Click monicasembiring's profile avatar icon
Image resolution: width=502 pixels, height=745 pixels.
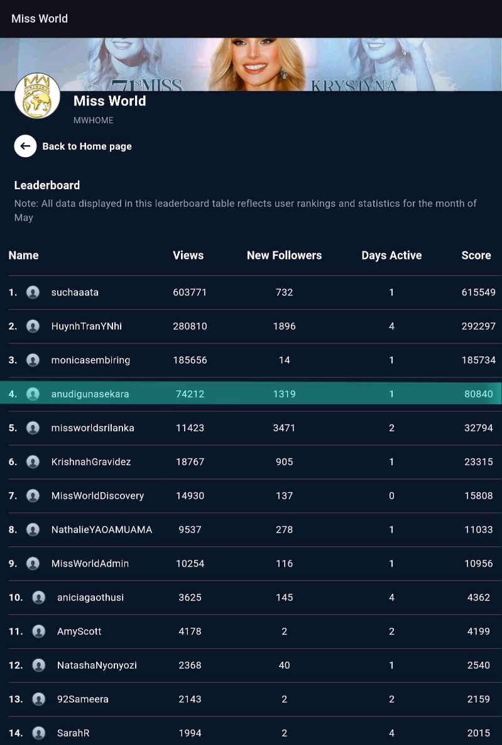(33, 360)
